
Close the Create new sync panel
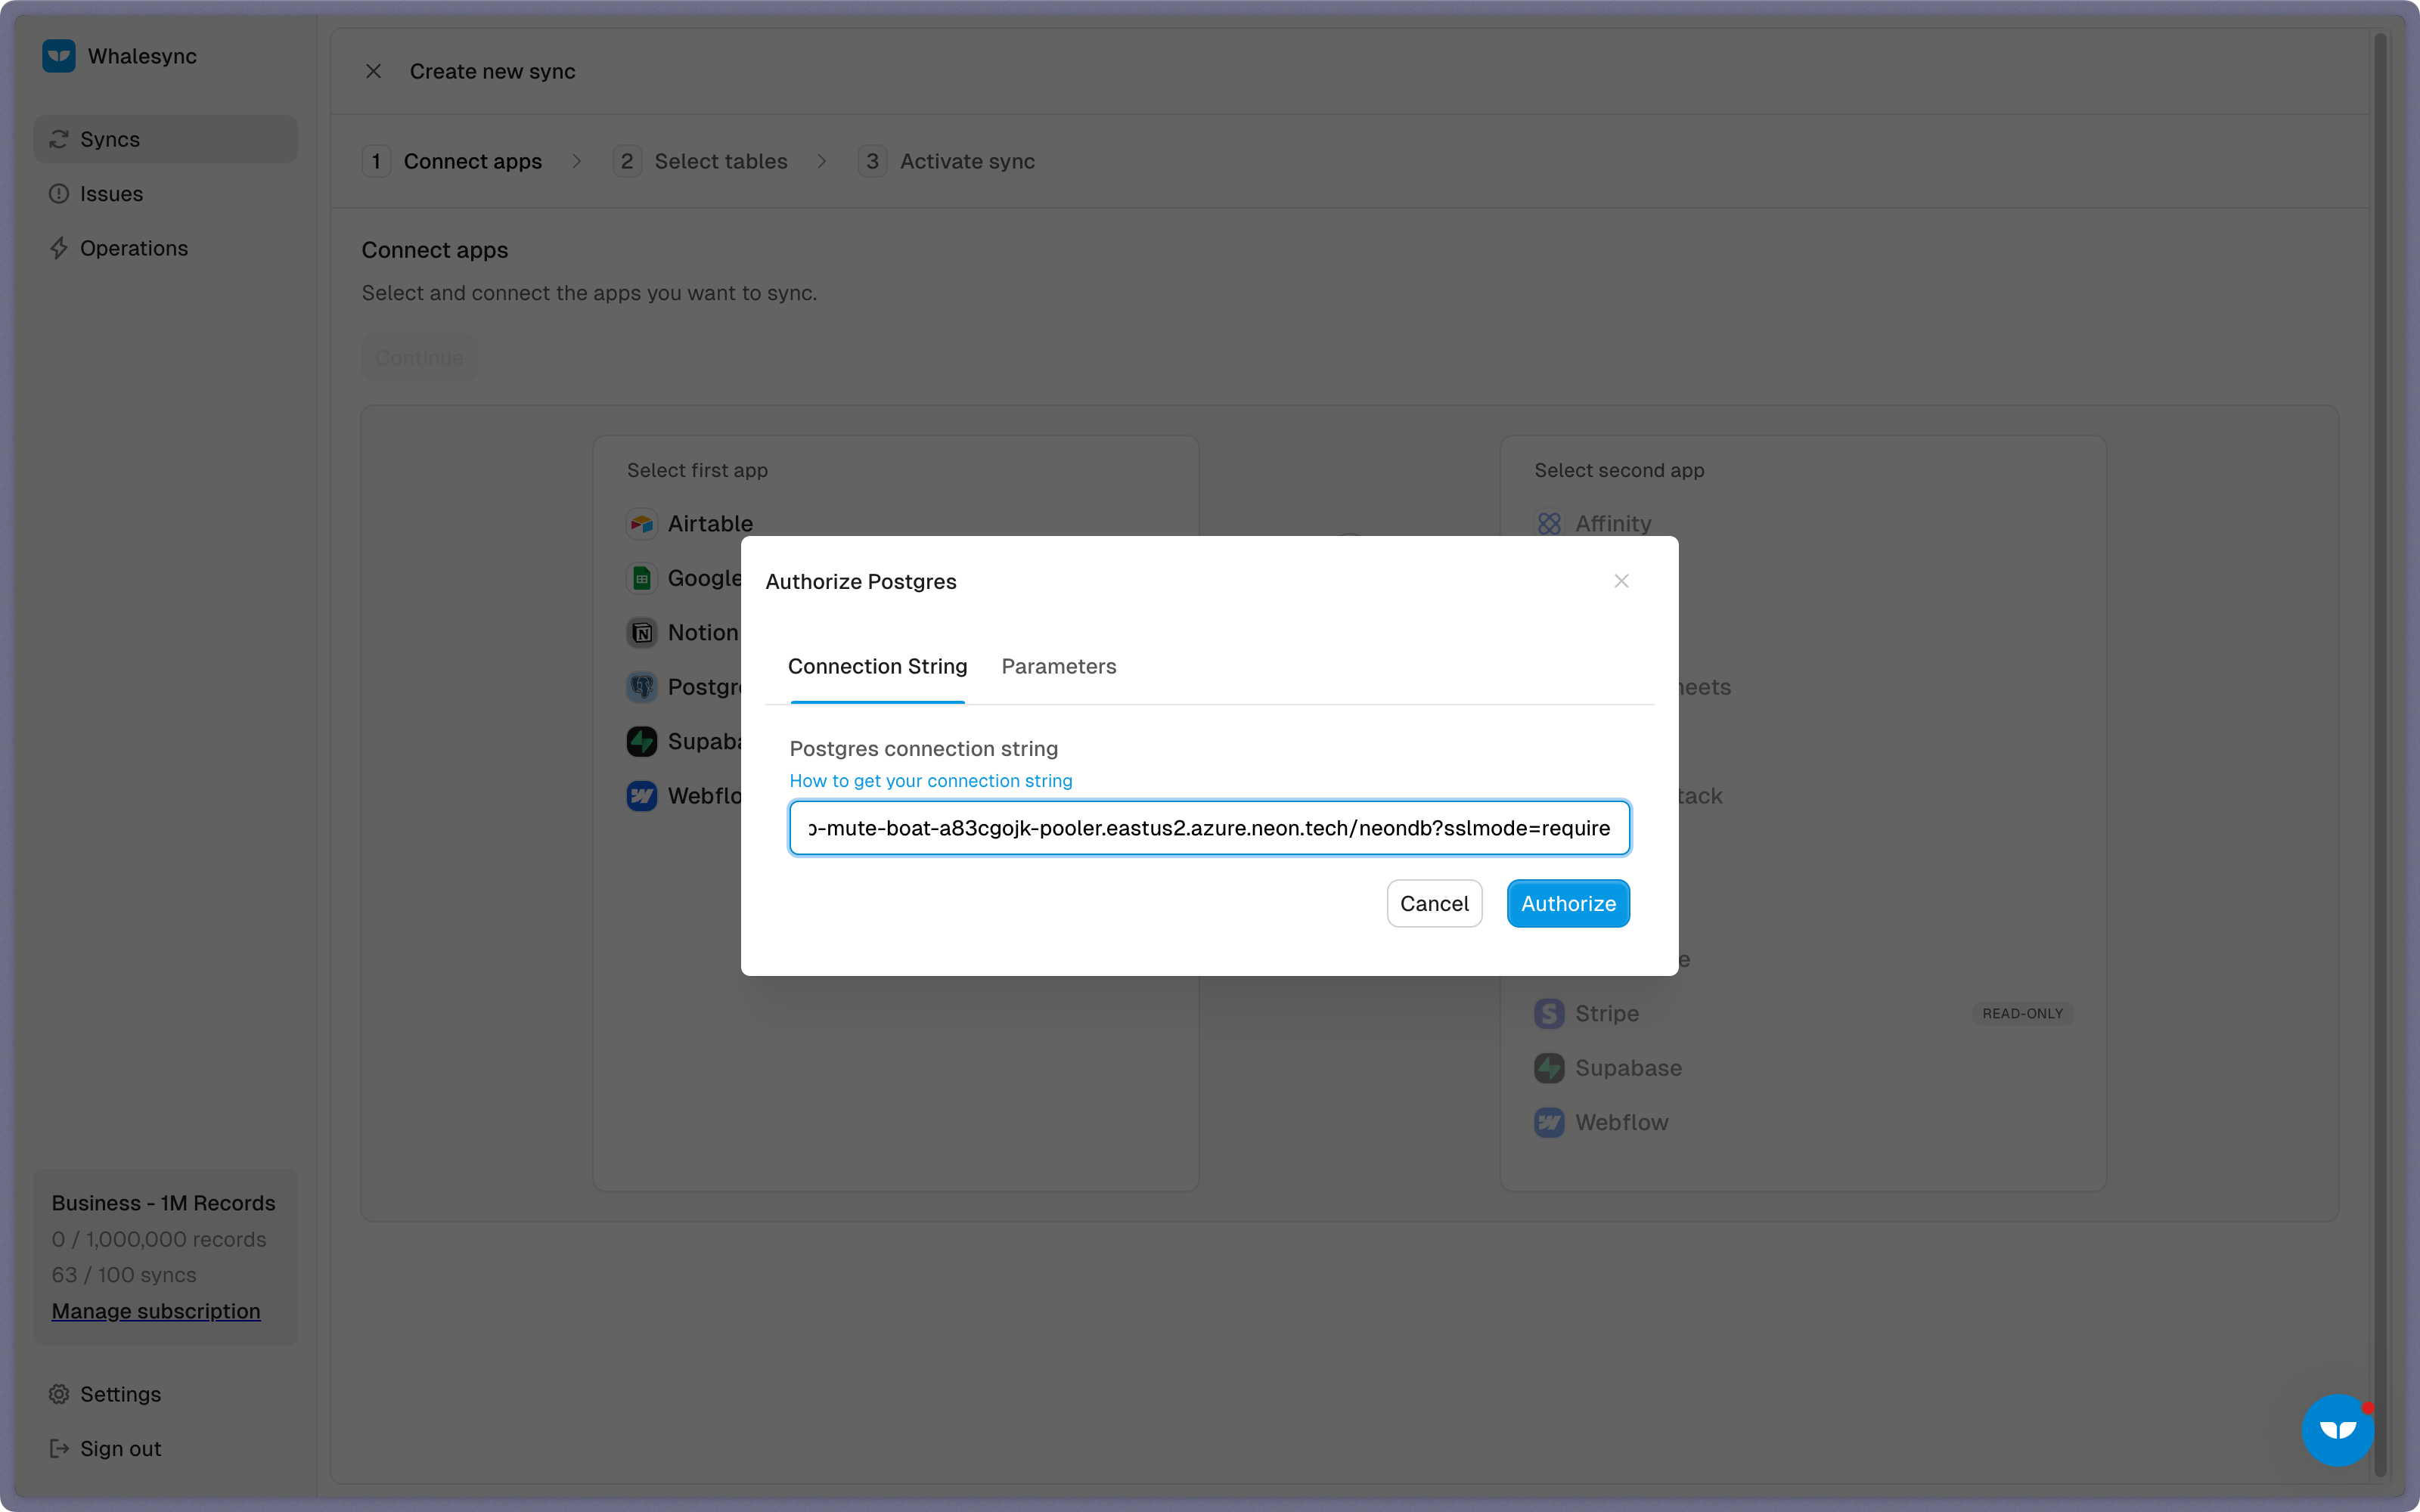tap(373, 71)
